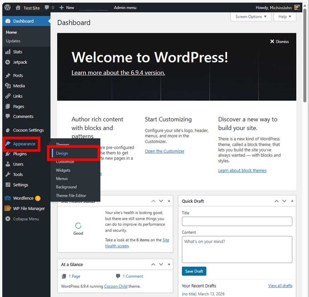Expand the Screen Options dropdown
The image size is (309, 297).
251,17
